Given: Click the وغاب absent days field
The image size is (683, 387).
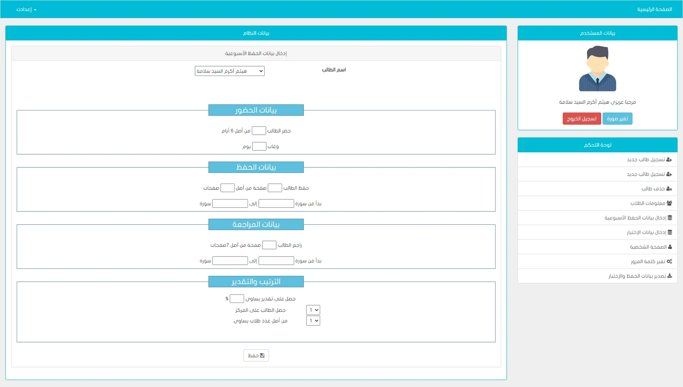Looking at the screenshot, I should tap(259, 146).
